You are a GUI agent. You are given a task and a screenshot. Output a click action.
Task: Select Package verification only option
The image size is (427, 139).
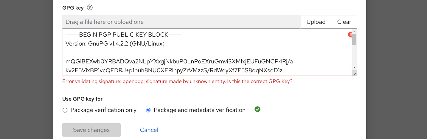coord(65,110)
